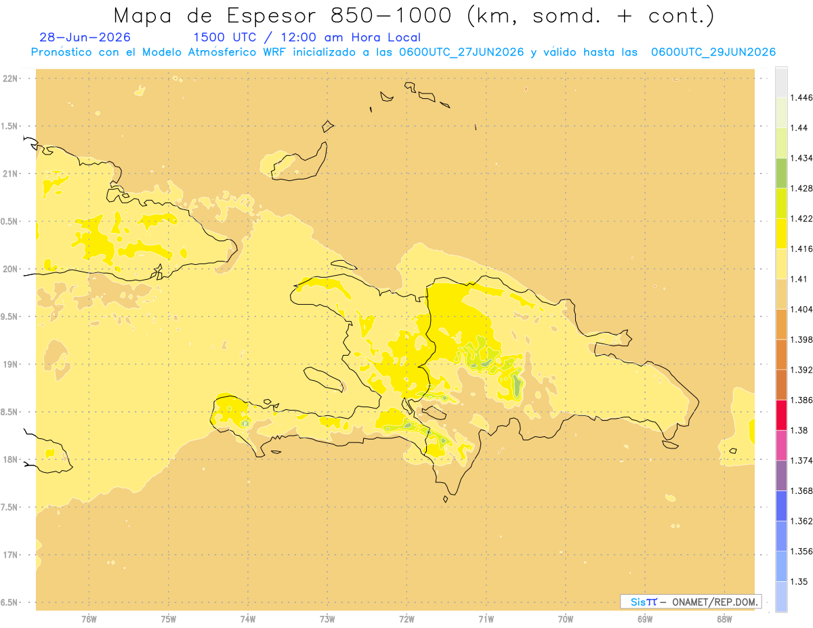Screen dimensions: 813x628
Task: Click the 74W longitude axis label
Action: click(x=248, y=619)
